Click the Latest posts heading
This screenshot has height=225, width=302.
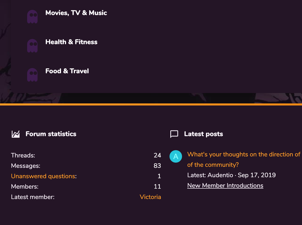tap(203, 134)
